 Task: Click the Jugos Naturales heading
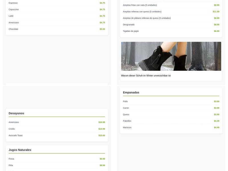20,150
